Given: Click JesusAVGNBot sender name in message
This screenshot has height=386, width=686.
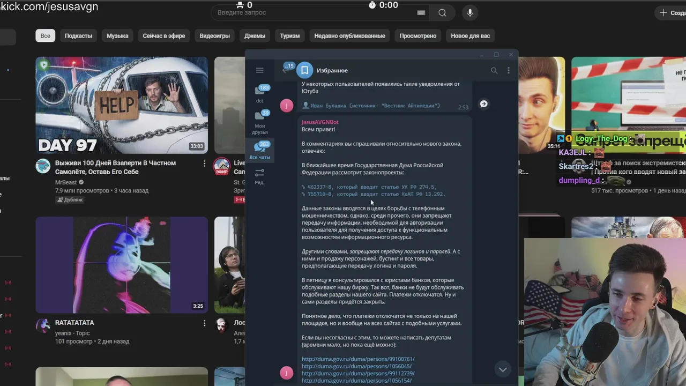Looking at the screenshot, I should (x=320, y=122).
